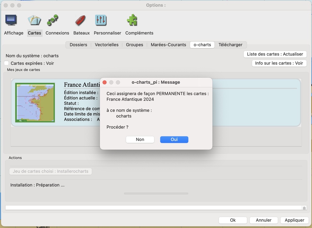Switch to the Dossiers tab
312x228 pixels.
78,45
